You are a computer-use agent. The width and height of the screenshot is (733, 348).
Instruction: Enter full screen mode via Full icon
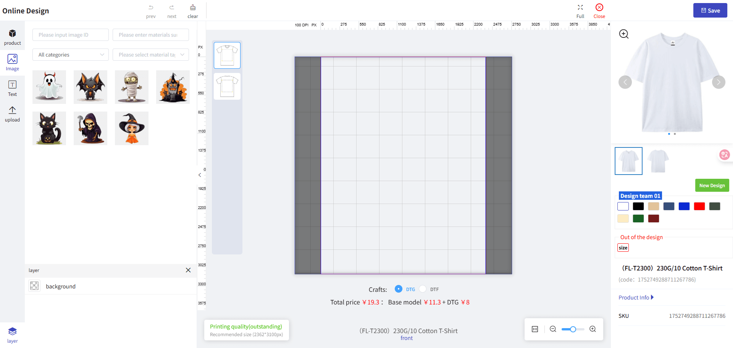580,8
